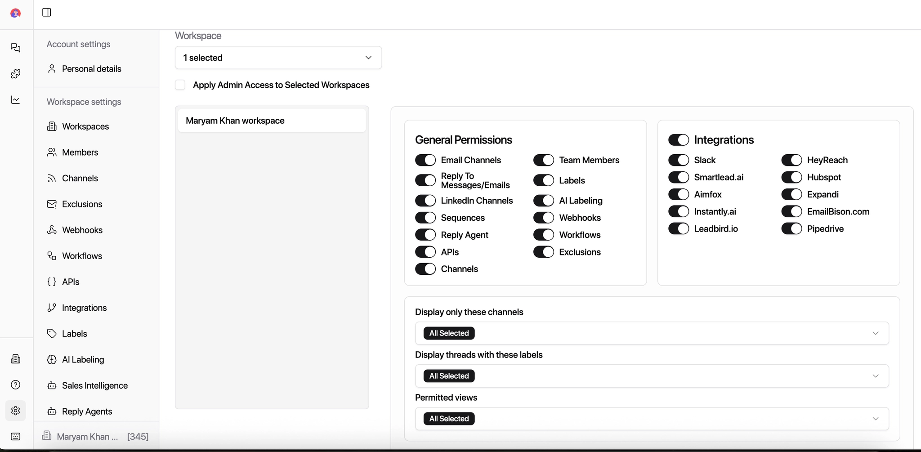The height and width of the screenshot is (452, 921).
Task: Toggle off Email Channels permission
Action: click(425, 160)
